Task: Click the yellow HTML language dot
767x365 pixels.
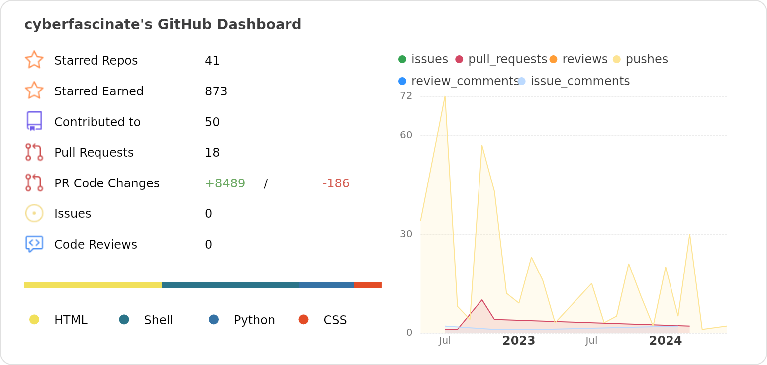Action: click(34, 319)
